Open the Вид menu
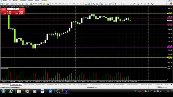This screenshot has height=97, width=173. [10, 1]
